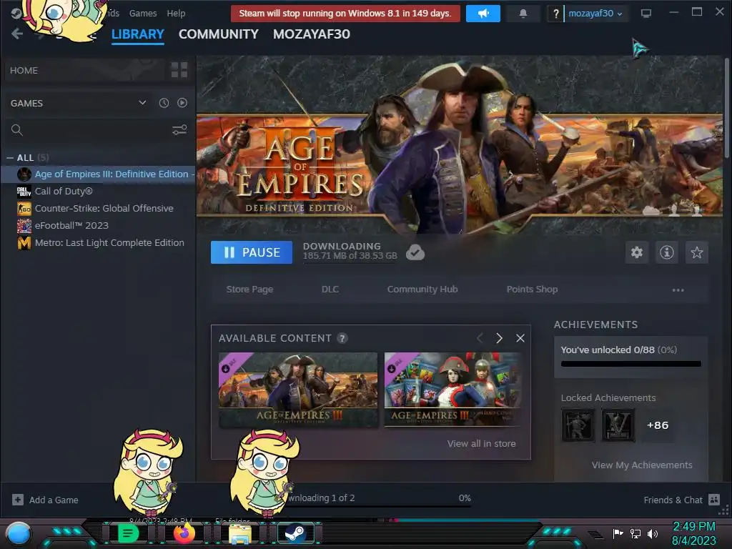
Task: Open File Explorer from the taskbar
Action: click(240, 533)
